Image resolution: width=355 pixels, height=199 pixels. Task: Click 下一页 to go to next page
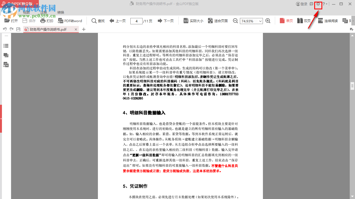tap(166, 21)
